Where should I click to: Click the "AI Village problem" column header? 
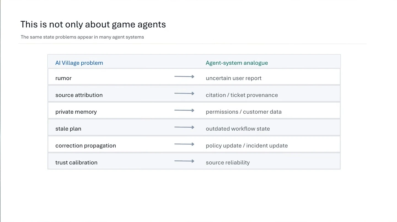click(x=79, y=63)
